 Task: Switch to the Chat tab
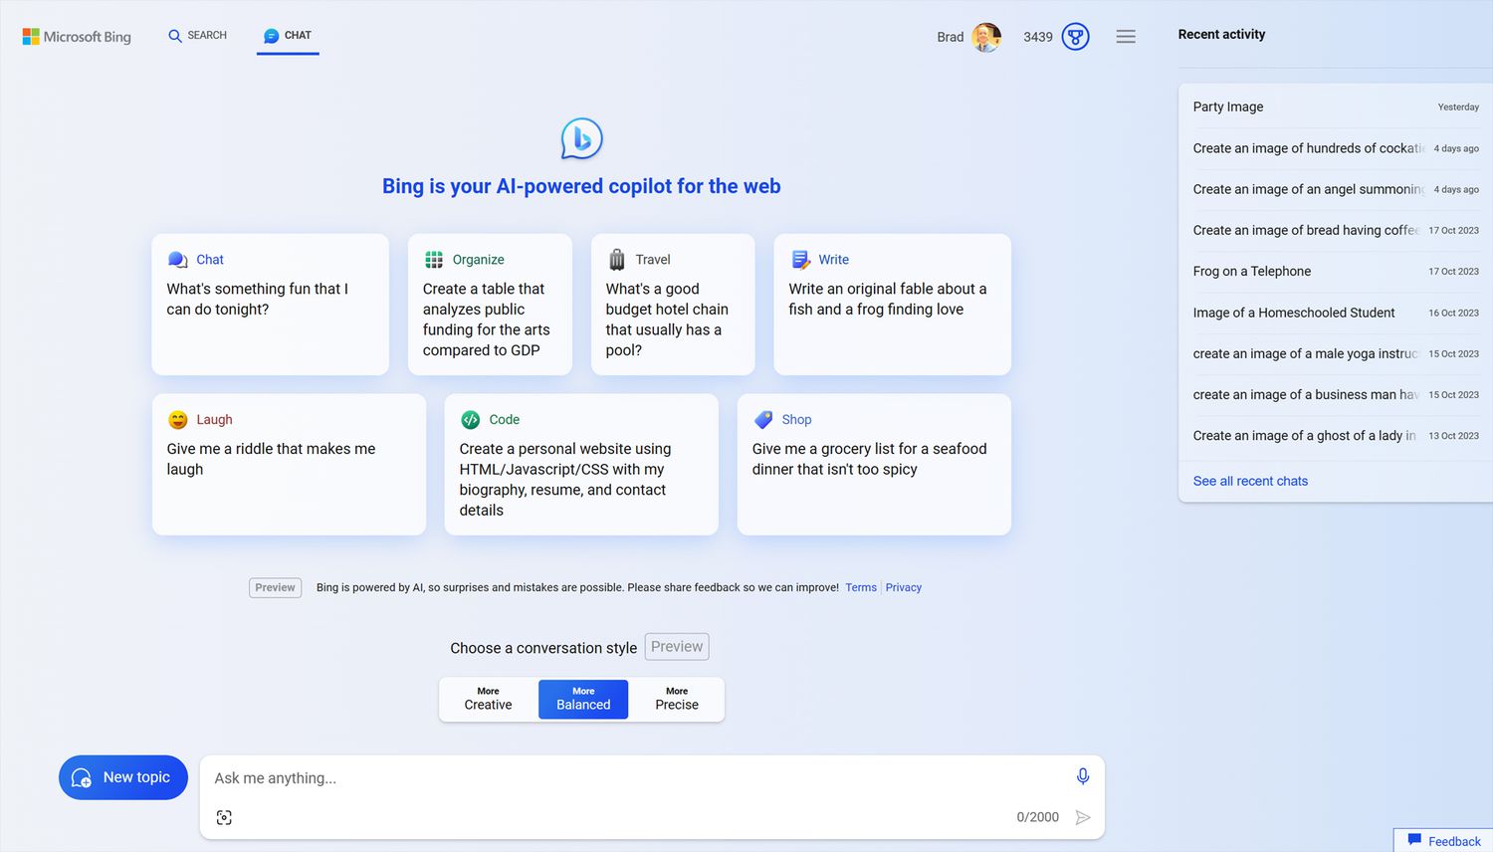pyautogui.click(x=288, y=36)
